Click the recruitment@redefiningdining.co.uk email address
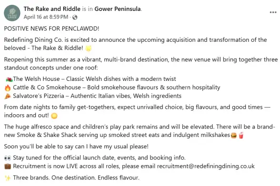280x186 pixels. pos(206,166)
